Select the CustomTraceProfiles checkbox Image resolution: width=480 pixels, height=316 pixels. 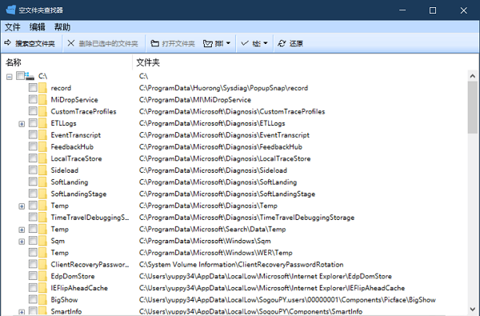pos(33,111)
